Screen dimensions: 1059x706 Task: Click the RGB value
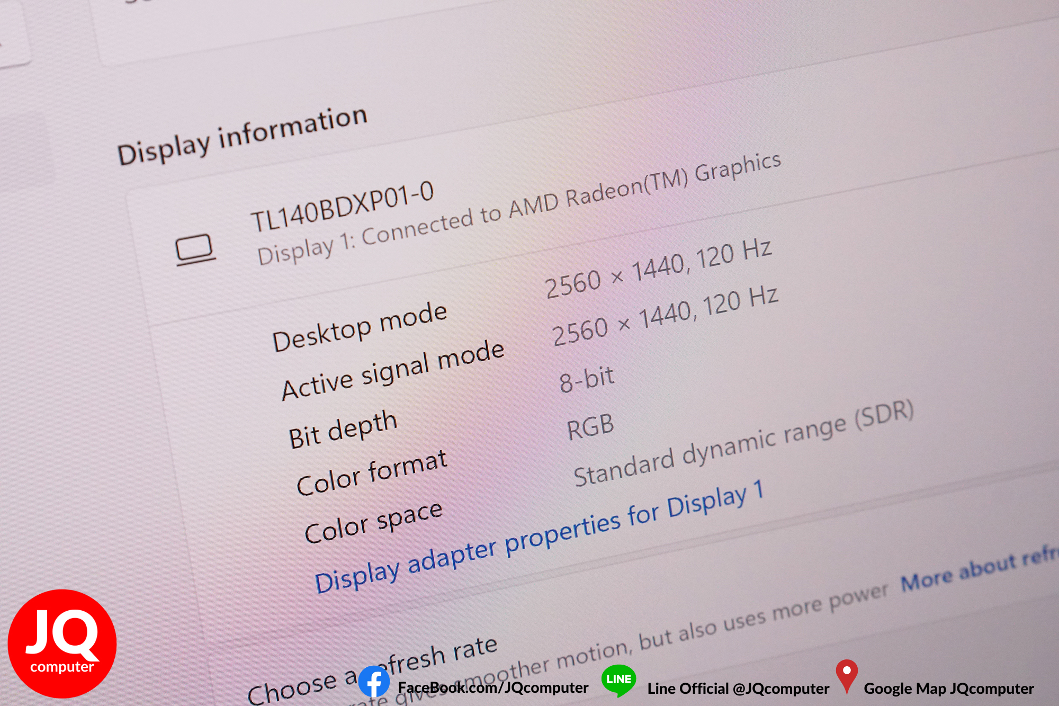[x=590, y=427]
